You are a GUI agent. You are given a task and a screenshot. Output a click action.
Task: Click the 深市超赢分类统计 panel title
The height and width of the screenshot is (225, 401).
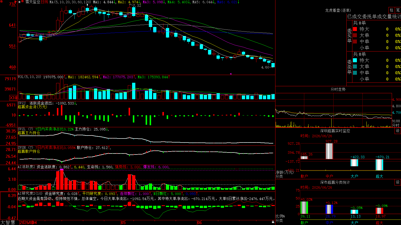point(335,182)
